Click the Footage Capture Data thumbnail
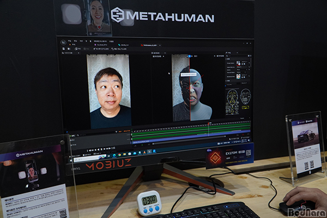The width and height of the screenshot is (327, 218). point(238,63)
